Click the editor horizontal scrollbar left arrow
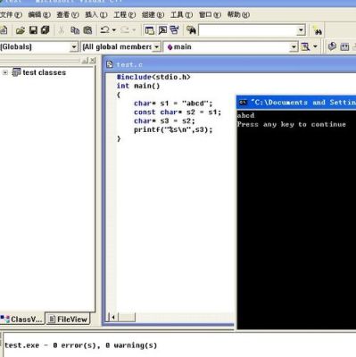Viewport: 356px width, 357px height. tap(113, 317)
